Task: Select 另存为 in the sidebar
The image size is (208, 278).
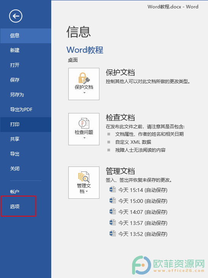Action: [x=26, y=95]
